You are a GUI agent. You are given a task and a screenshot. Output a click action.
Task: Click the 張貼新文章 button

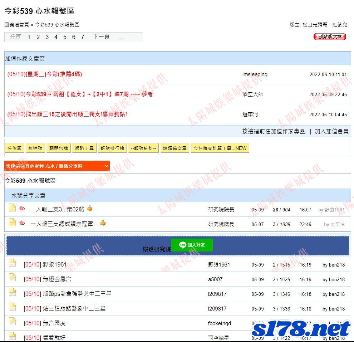coord(330,36)
